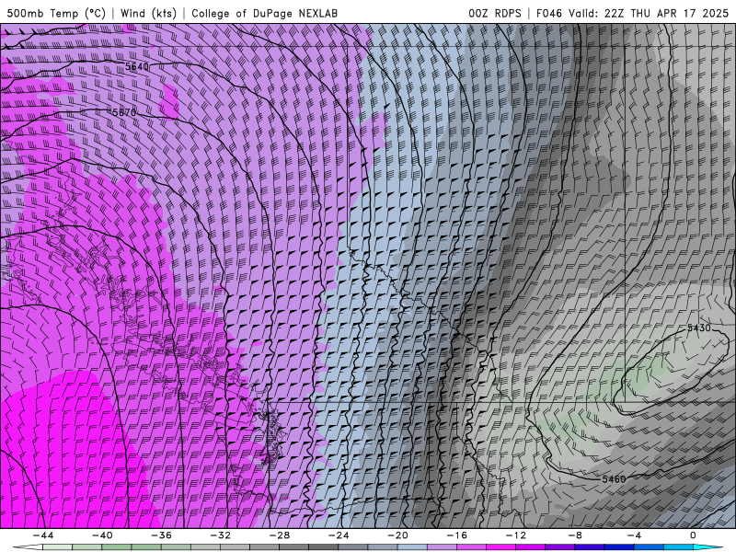The image size is (736, 552).
Task: Click the "Valid: 22Z THU APR 17 2025" text
Action: (649, 13)
